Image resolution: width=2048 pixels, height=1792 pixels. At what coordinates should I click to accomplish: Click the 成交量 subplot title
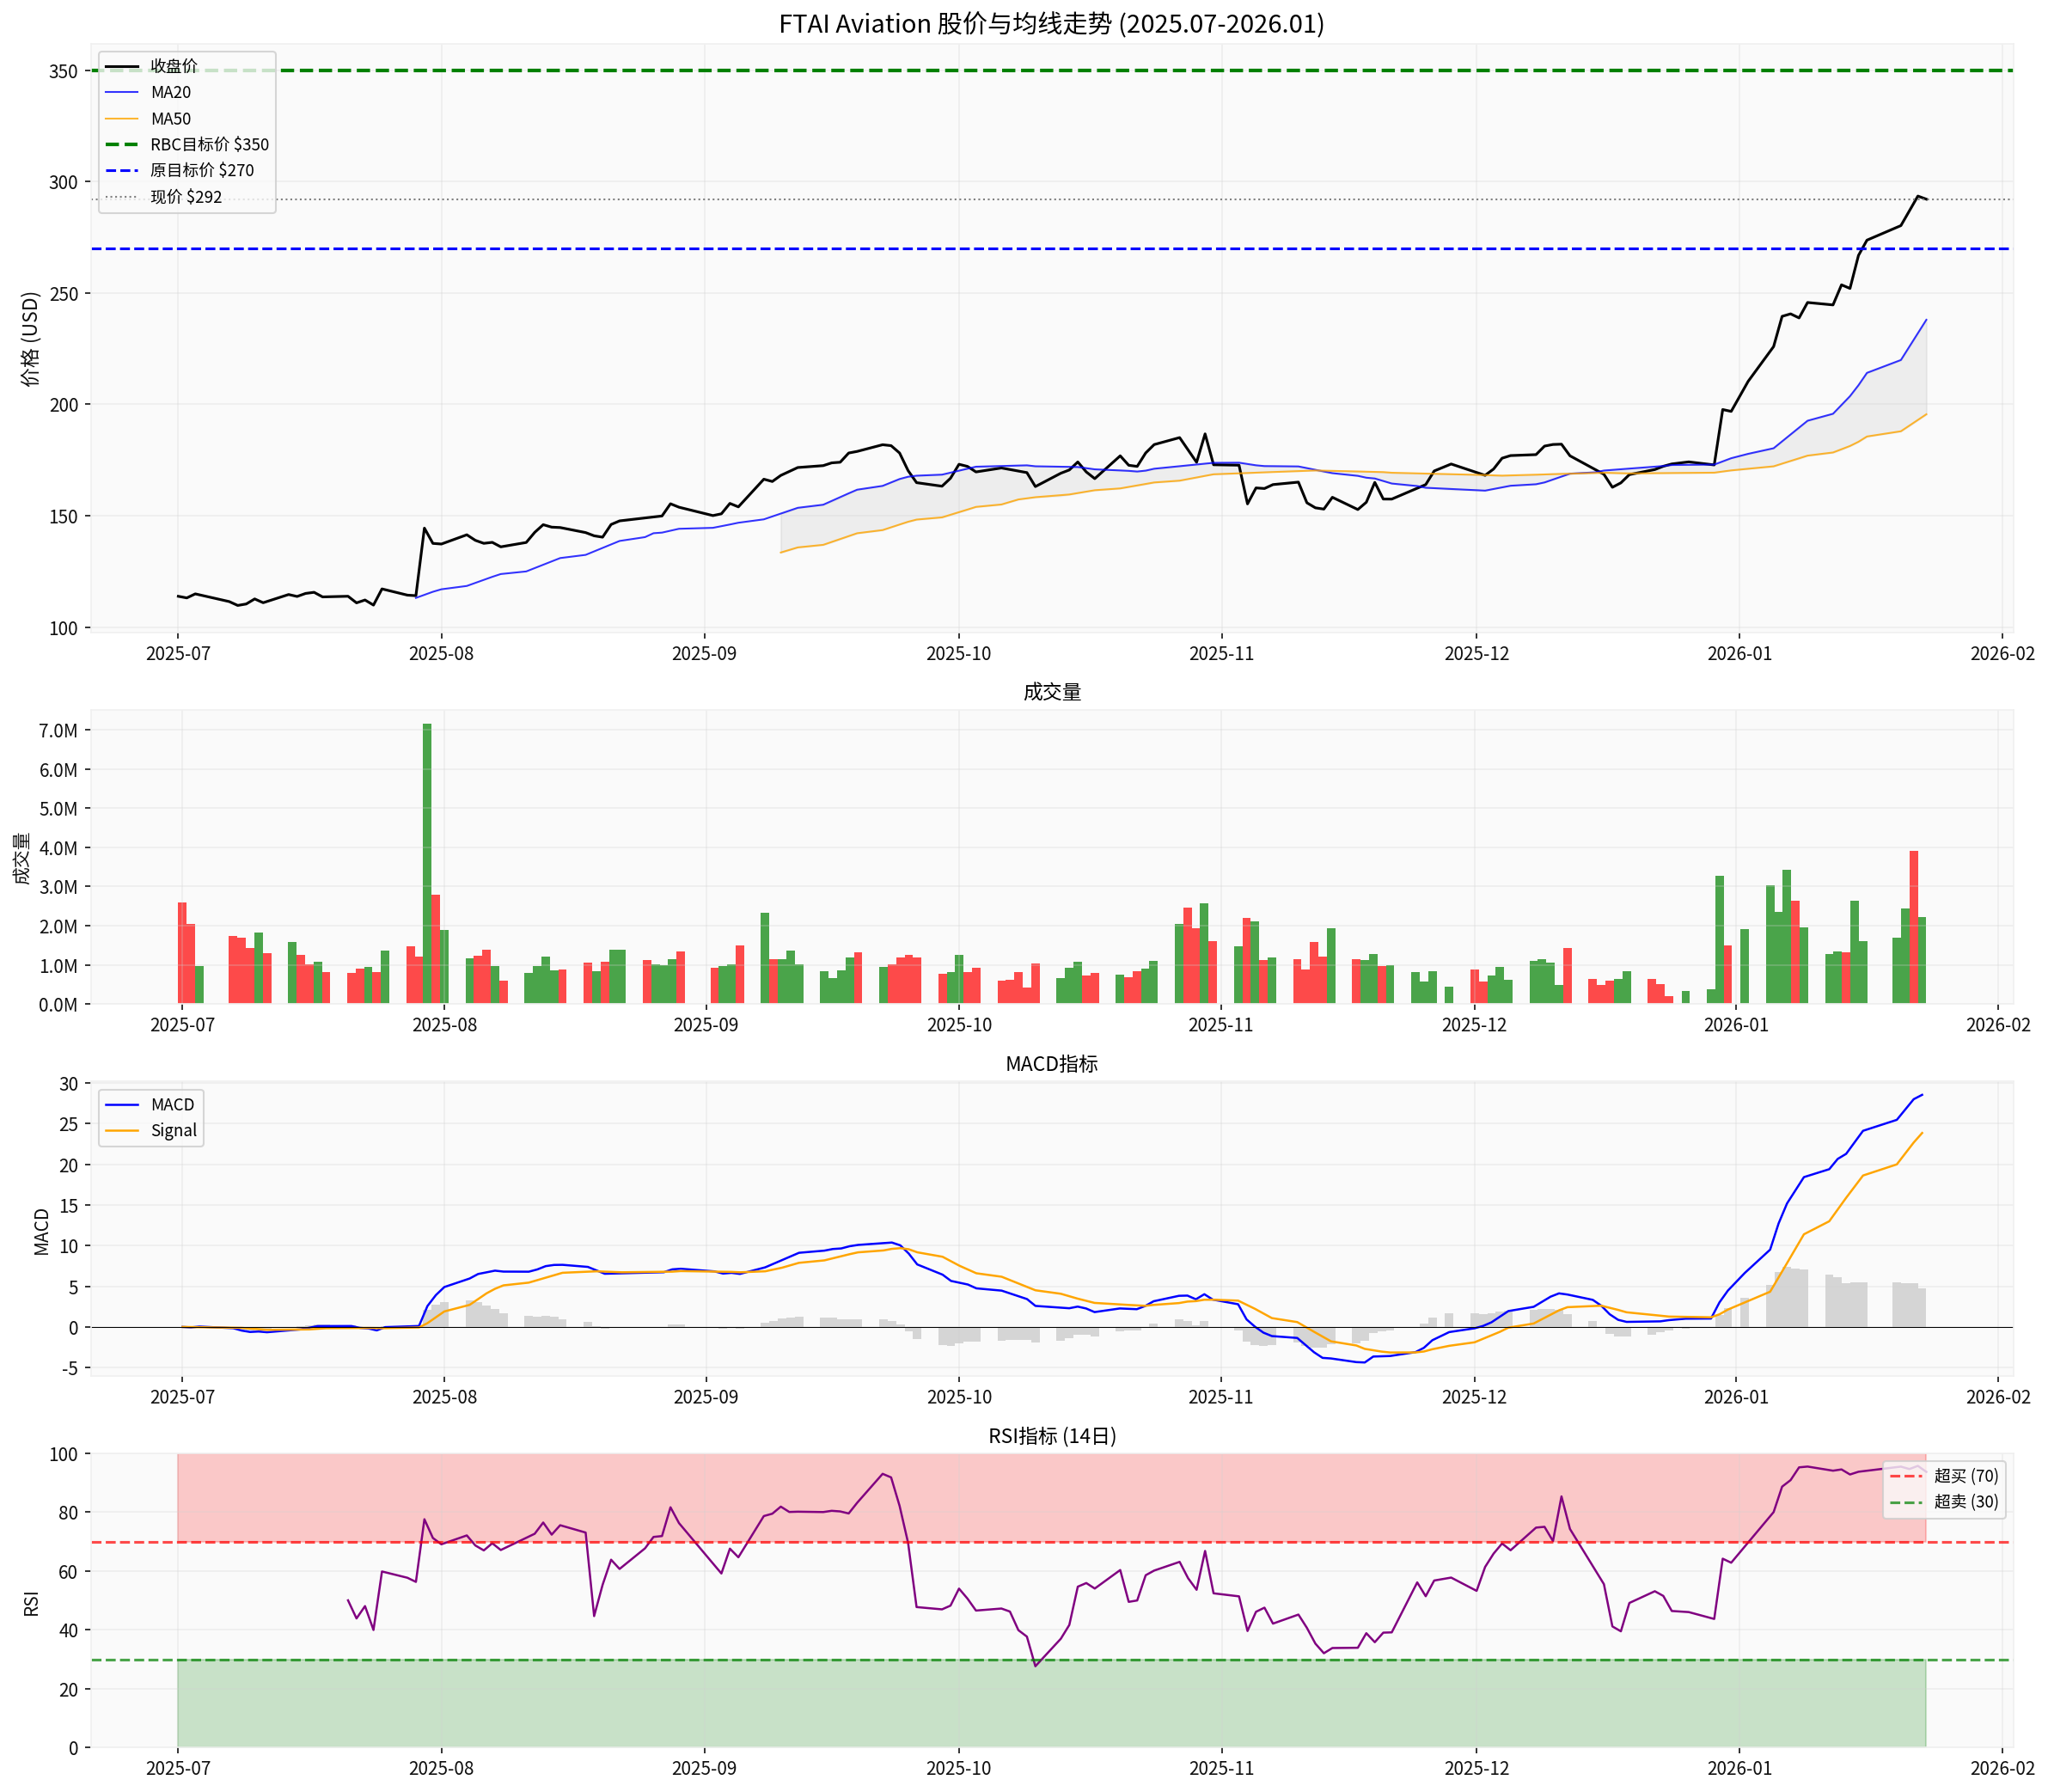pos(1051,692)
